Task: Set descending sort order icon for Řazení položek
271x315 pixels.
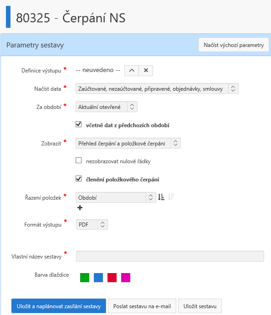Action: coord(171,197)
